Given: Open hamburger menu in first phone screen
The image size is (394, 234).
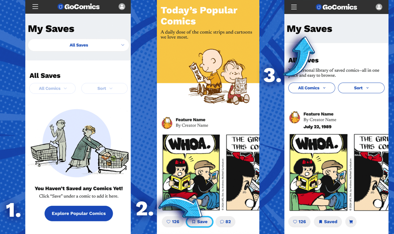Looking at the screenshot, I should (35, 7).
